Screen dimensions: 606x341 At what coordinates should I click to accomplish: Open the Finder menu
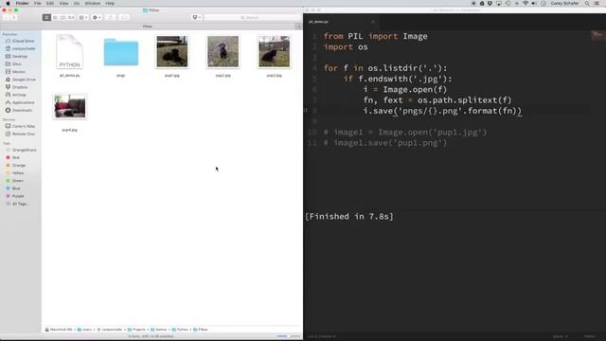pyautogui.click(x=22, y=3)
